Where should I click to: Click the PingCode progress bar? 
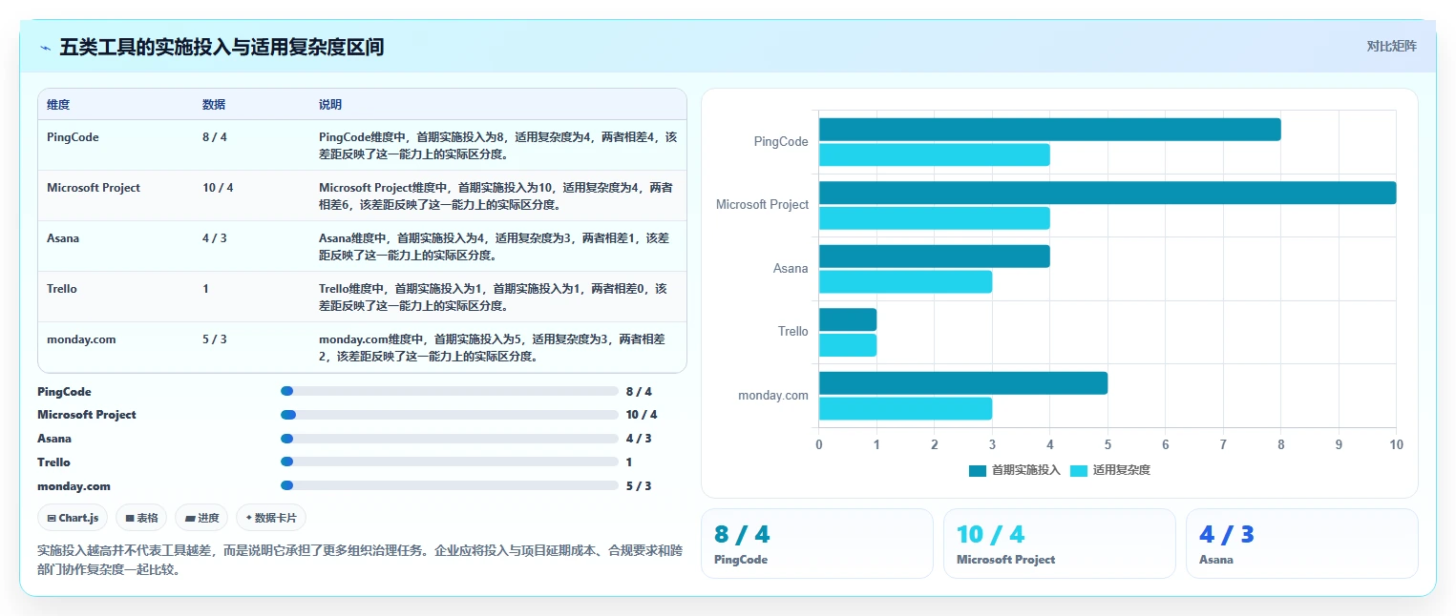(x=450, y=391)
